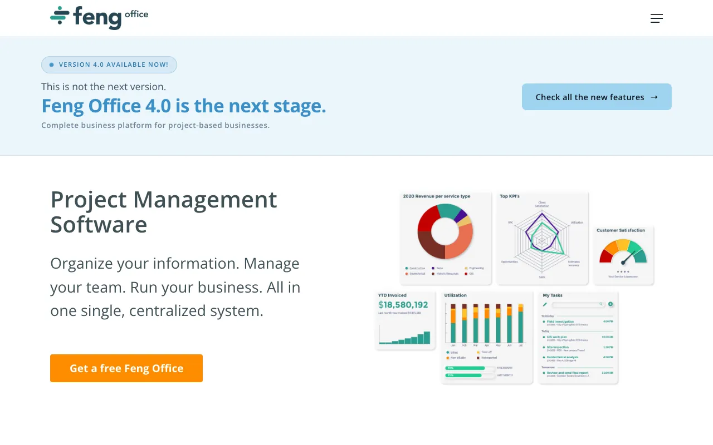This screenshot has height=445, width=713.
Task: Click the 'Customer Satisfaction' gauge card
Action: click(623, 255)
